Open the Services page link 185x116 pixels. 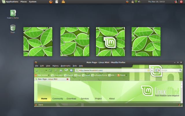85,99
